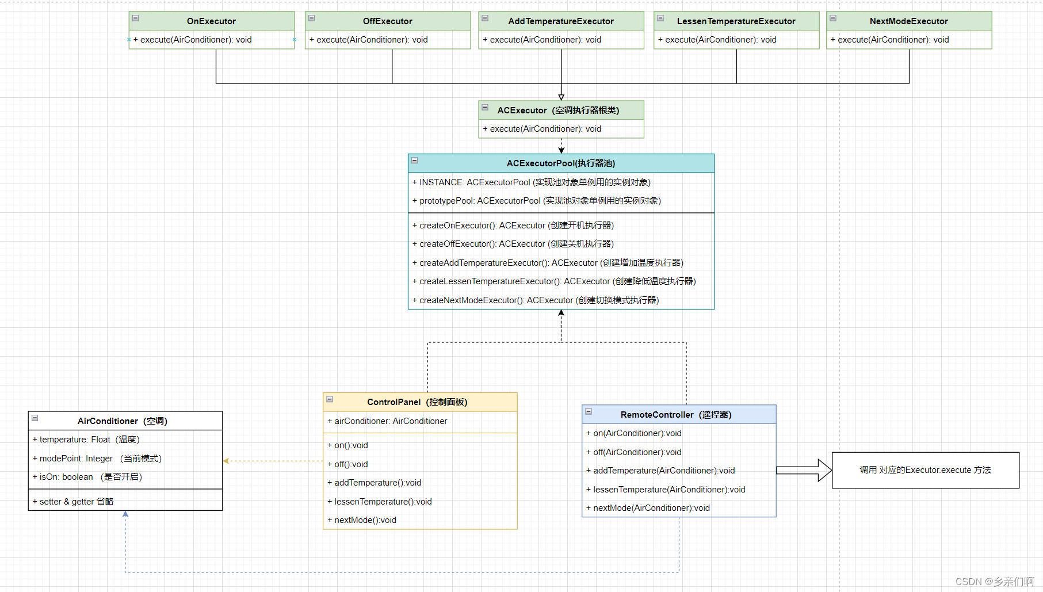
Task: Select the createNextModeExecutor() method row
Action: 561,300
